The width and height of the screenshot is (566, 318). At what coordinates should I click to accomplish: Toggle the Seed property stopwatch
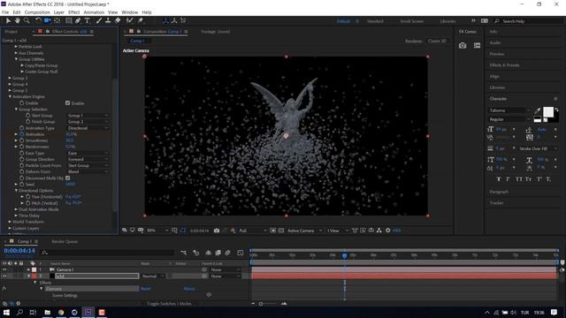click(21, 185)
